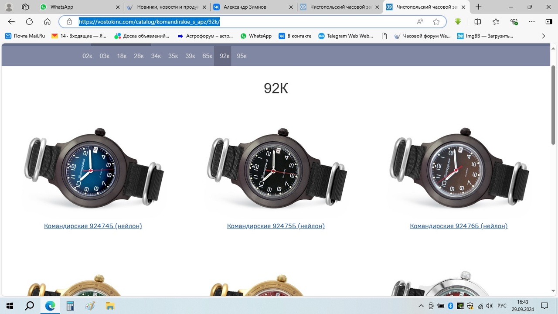Open the Командирские 92474Б (нейлон) link
This screenshot has width=558, height=314.
[x=93, y=226]
